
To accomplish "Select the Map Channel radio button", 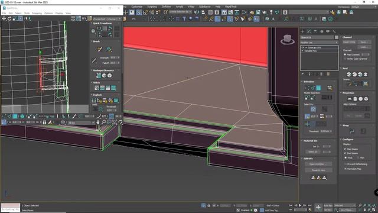I will (345, 54).
